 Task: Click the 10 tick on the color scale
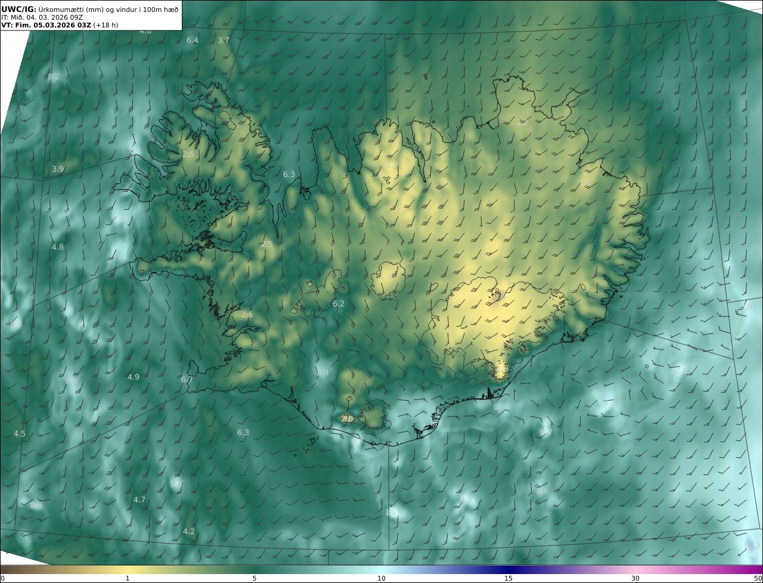381,578
